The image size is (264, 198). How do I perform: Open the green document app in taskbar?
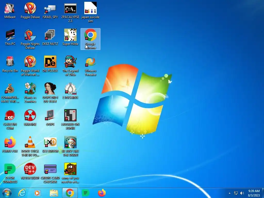[x=86, y=193]
